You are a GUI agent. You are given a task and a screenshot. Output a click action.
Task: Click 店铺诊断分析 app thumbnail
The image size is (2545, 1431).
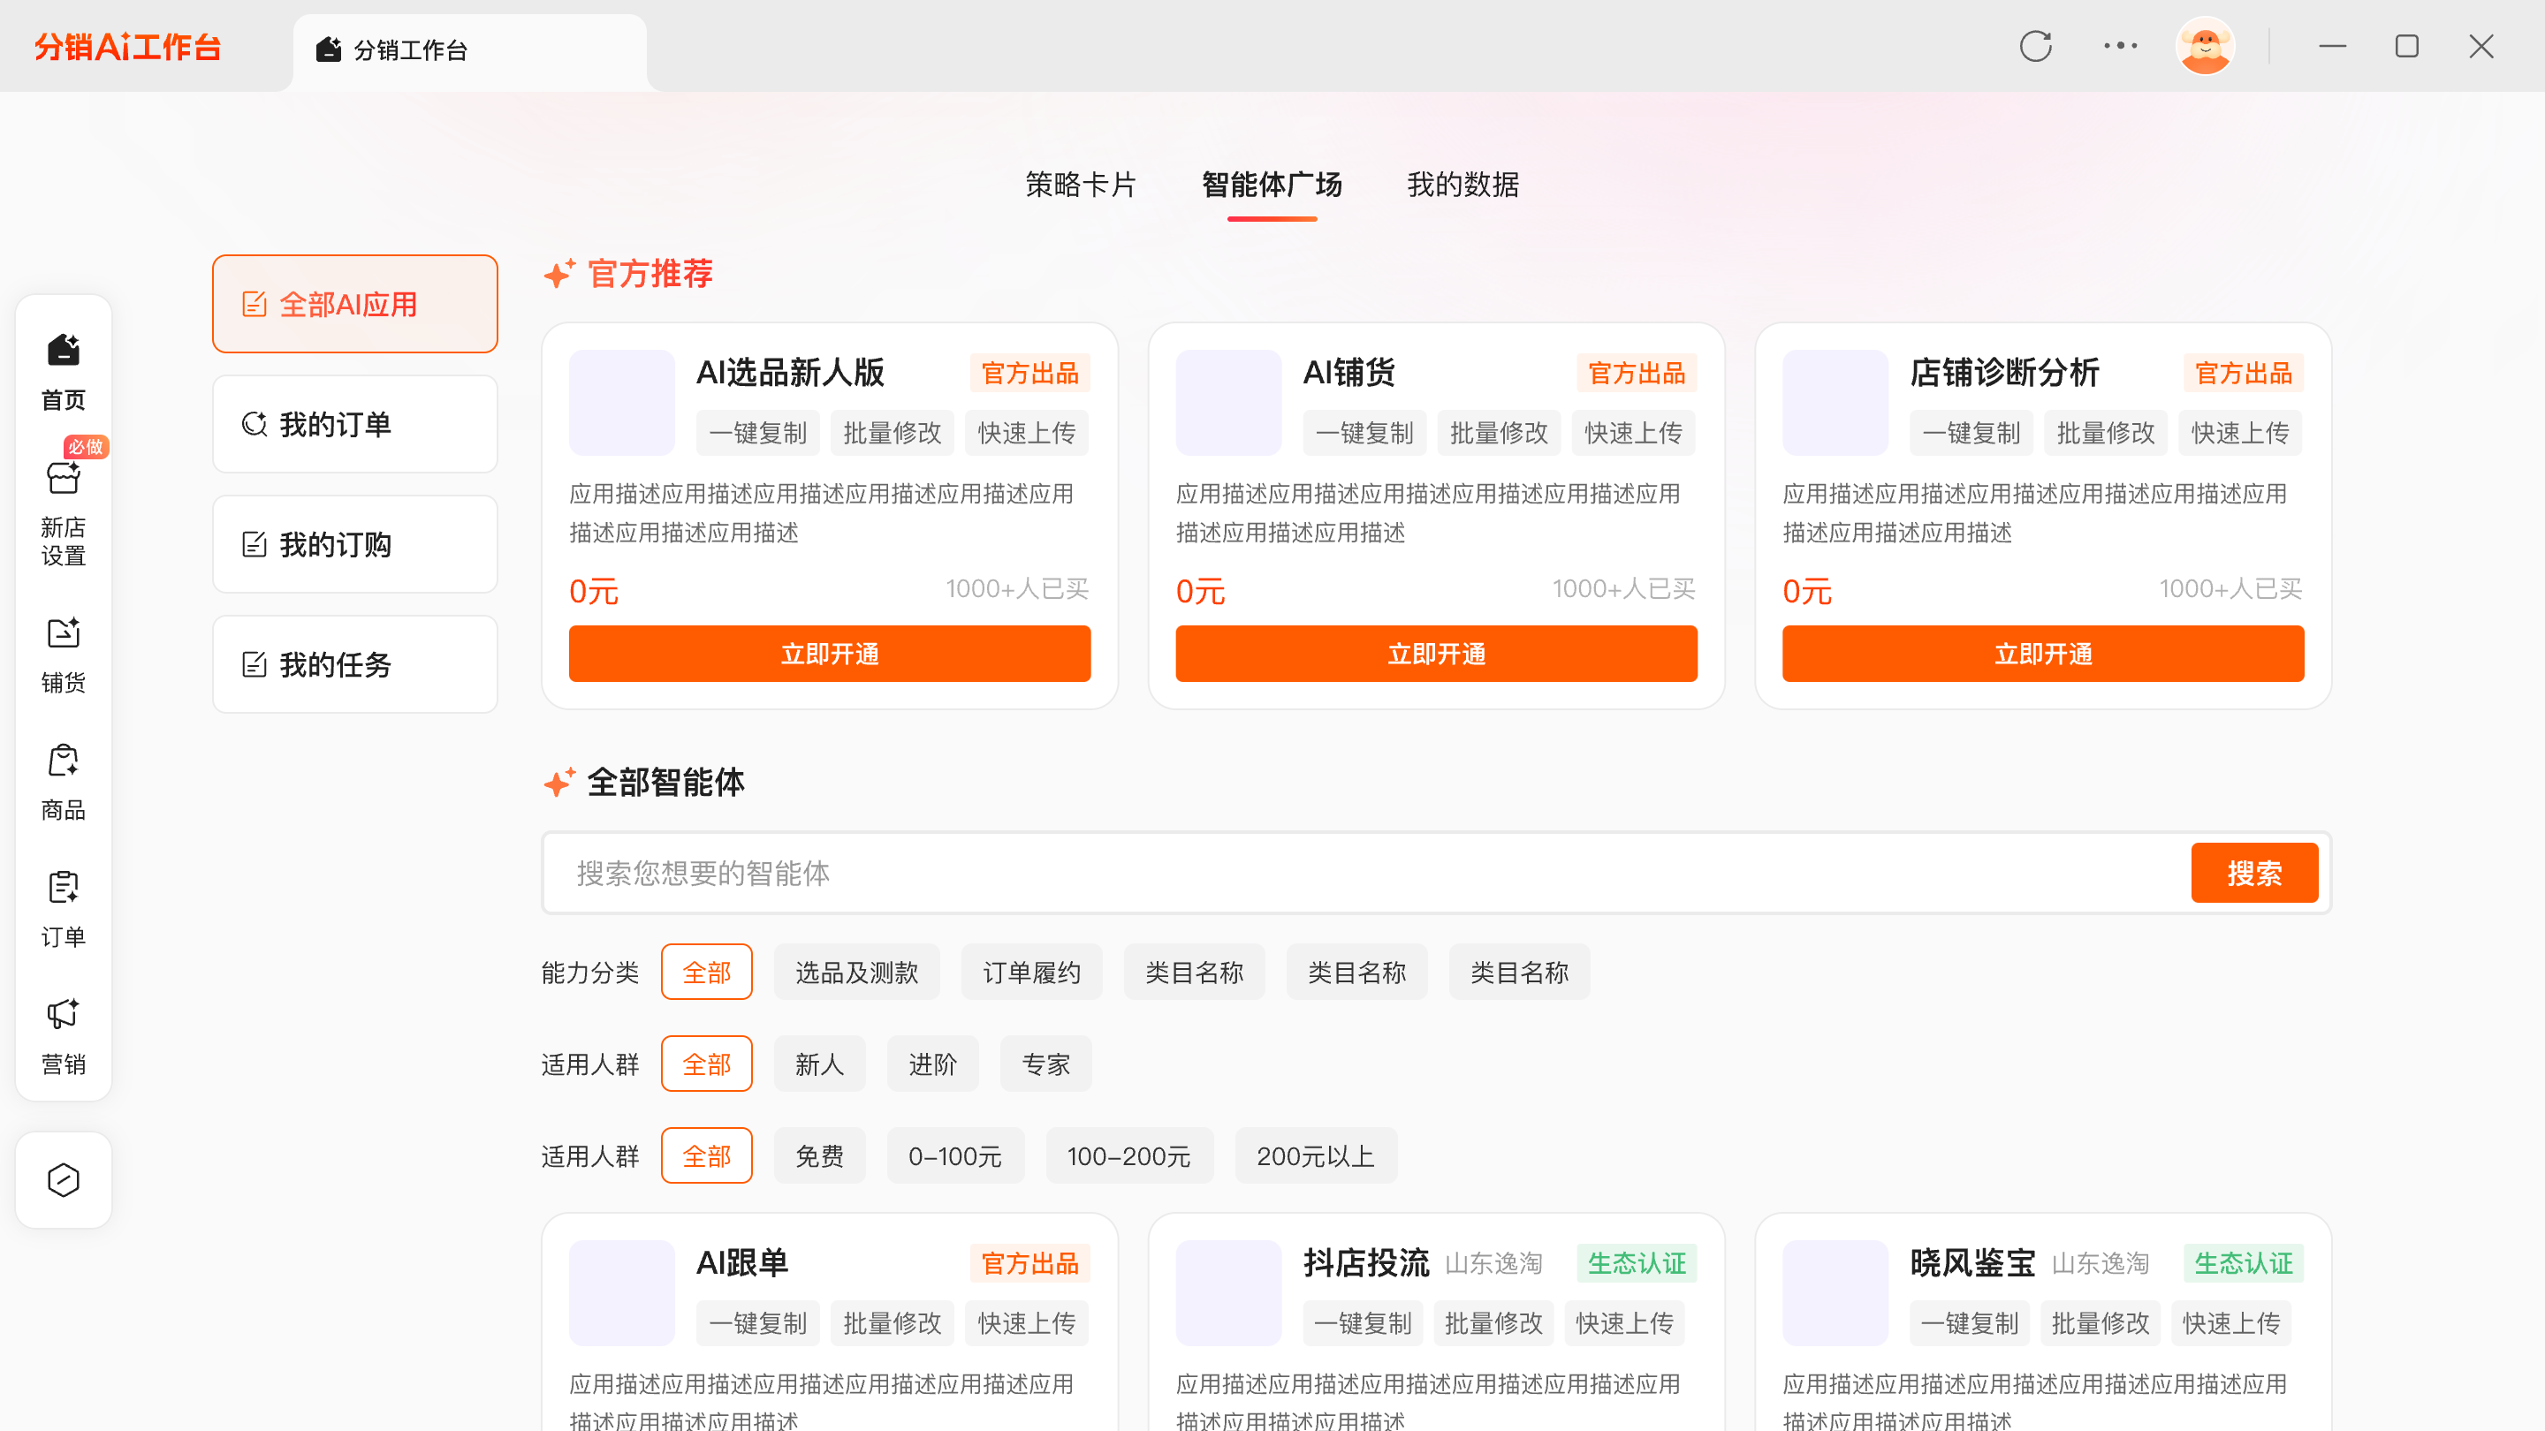[x=1835, y=402]
